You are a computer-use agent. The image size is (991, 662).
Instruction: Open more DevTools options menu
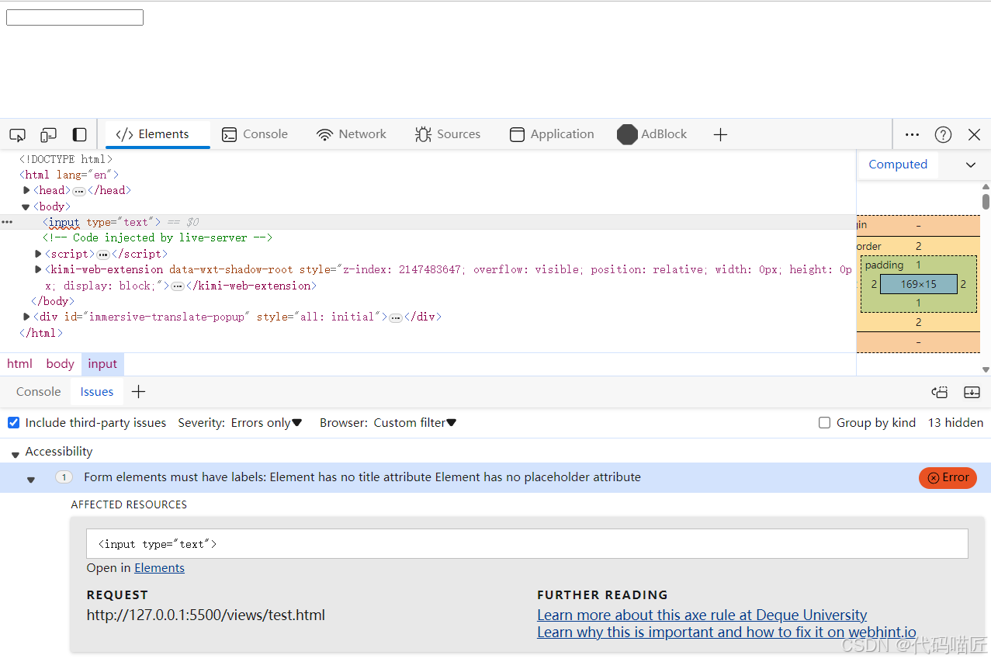(x=912, y=134)
